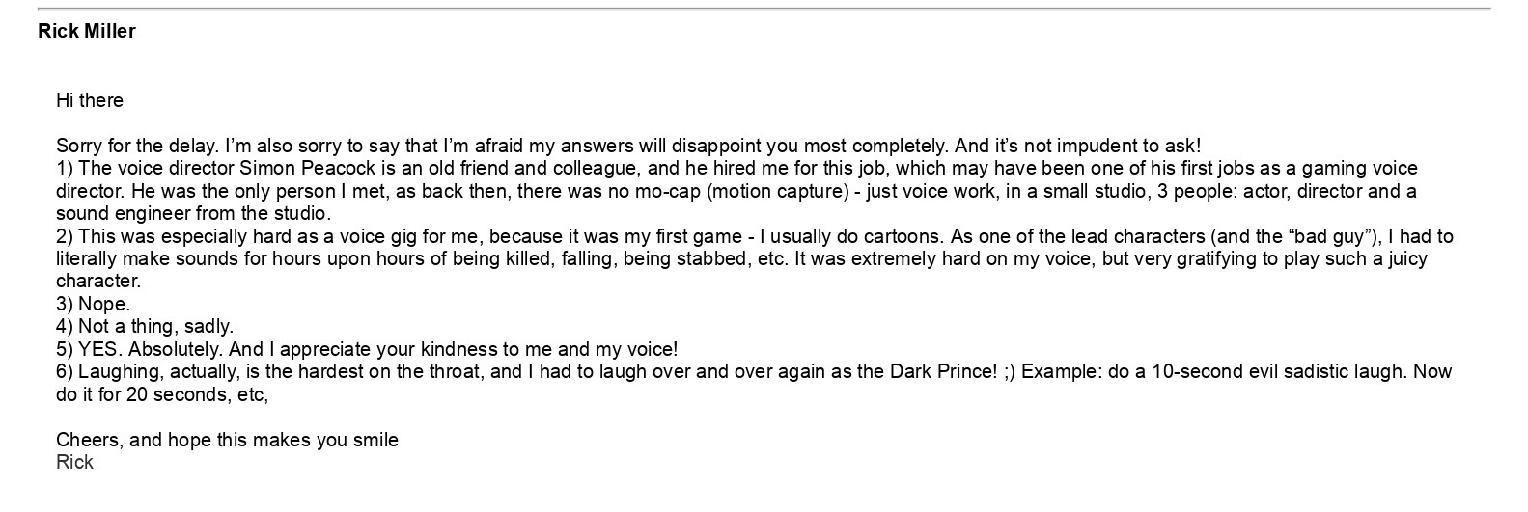Click the "Cheers, and hope this makes you smile" line
Image resolution: width=1528 pixels, height=512 pixels.
tap(227, 440)
